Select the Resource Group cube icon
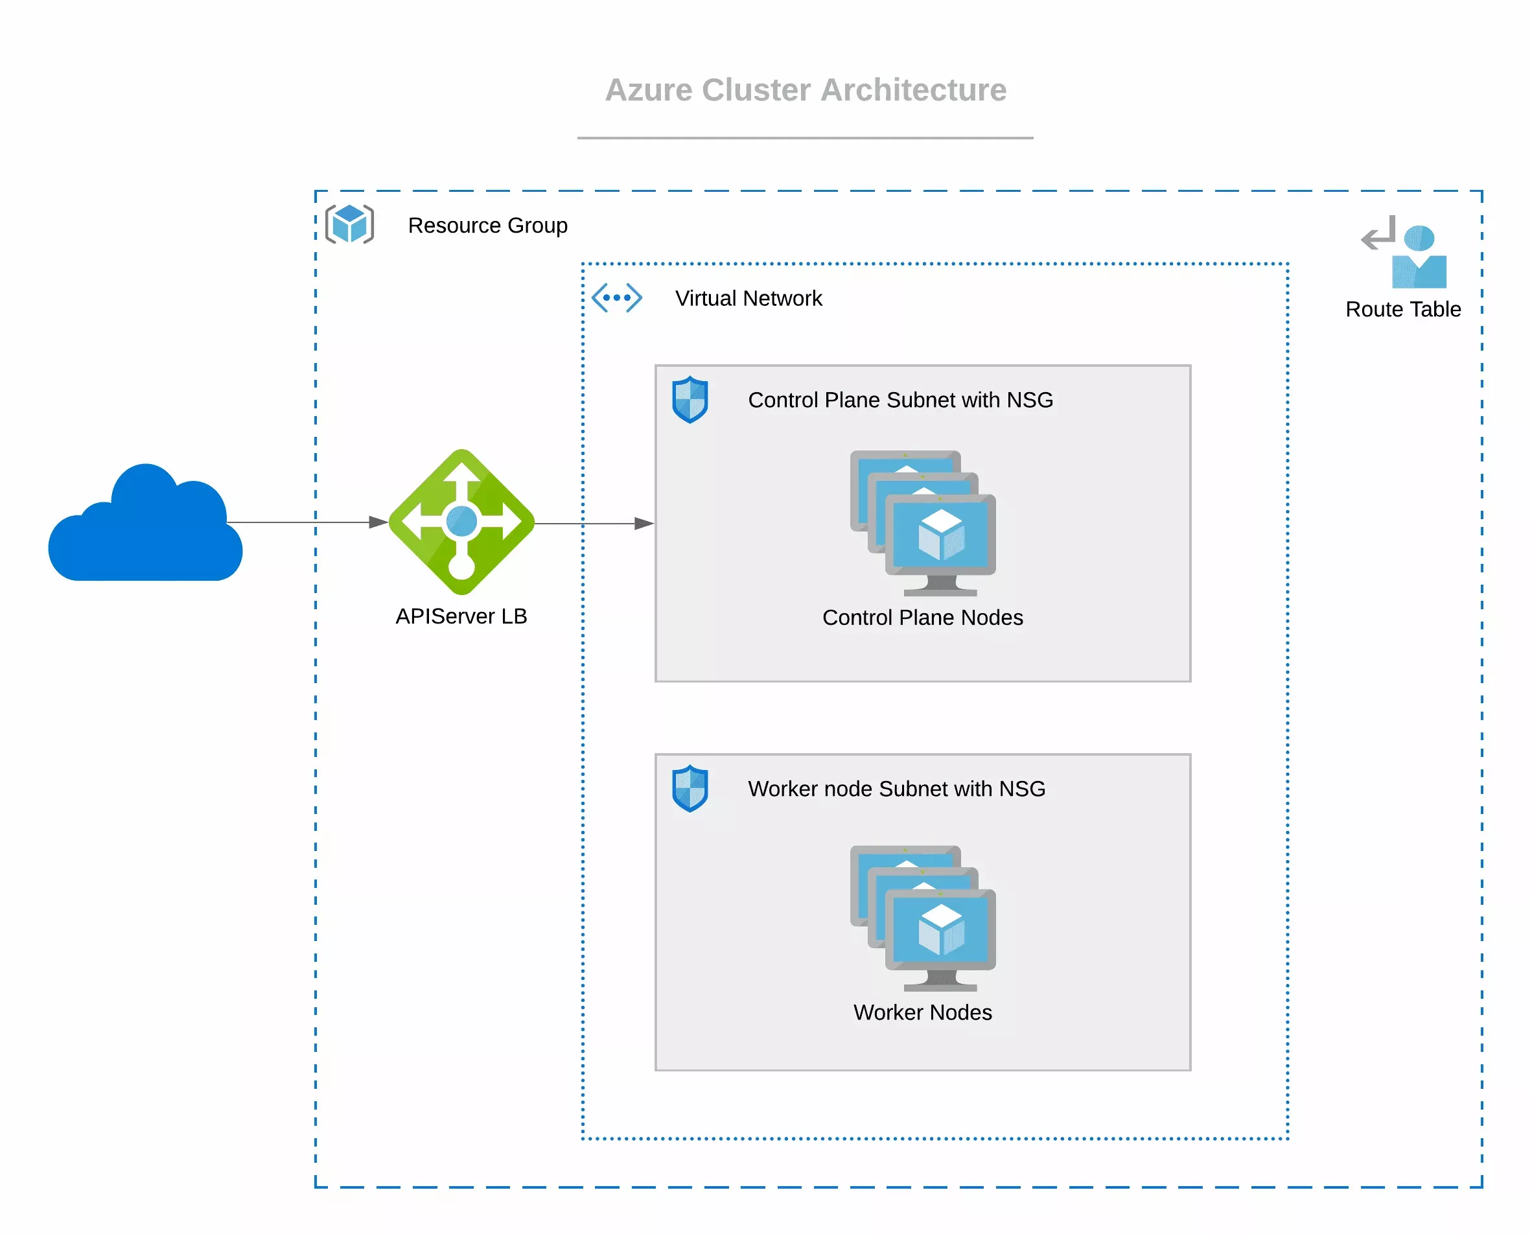Image resolution: width=1532 pixels, height=1236 pixels. 350,225
